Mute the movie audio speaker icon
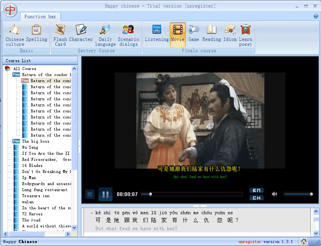The height and width of the screenshot is (246, 321). tap(274, 194)
